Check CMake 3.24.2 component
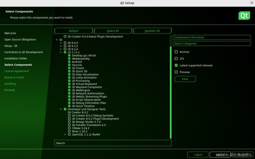The width and height of the screenshot is (255, 159). click(x=69, y=128)
